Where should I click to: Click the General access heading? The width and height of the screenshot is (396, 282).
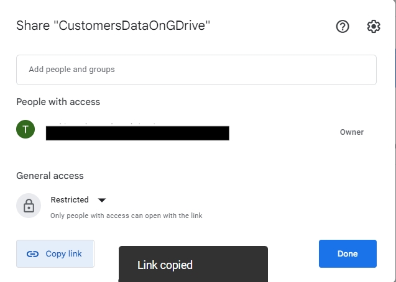click(x=50, y=176)
